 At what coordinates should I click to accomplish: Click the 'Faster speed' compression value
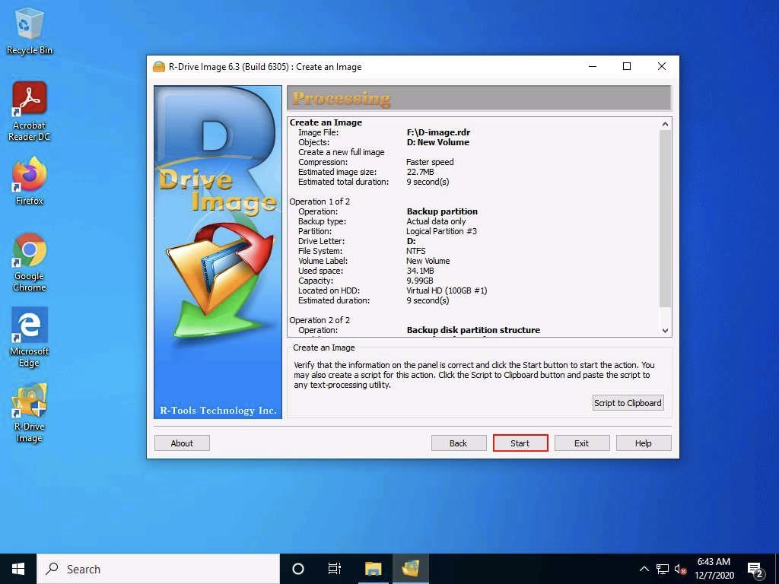click(x=430, y=162)
